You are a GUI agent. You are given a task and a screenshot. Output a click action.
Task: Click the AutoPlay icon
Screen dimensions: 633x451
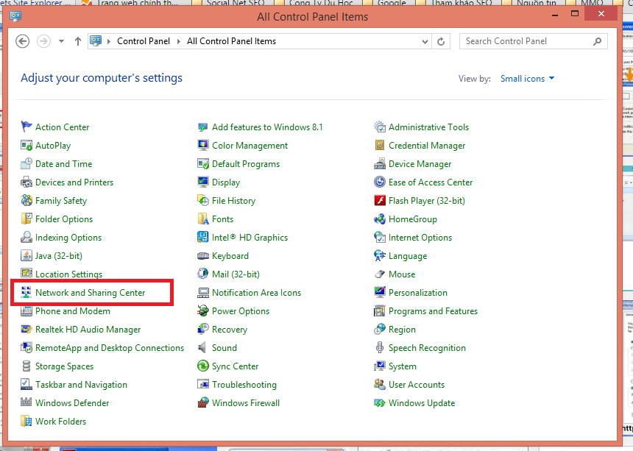click(x=26, y=145)
